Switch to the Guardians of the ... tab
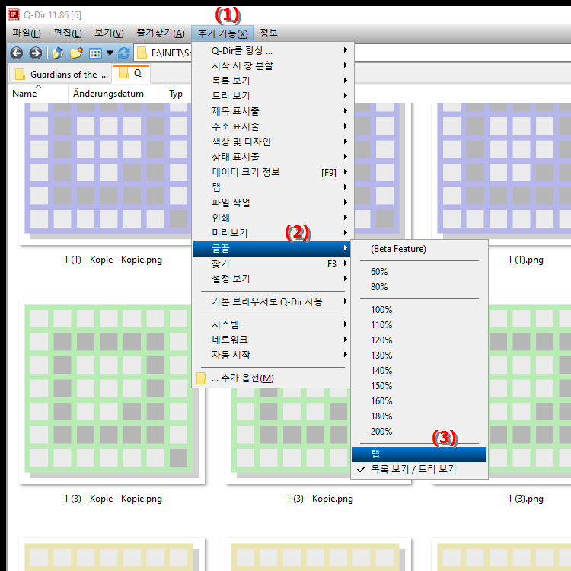Image resolution: width=571 pixels, height=571 pixels. click(61, 75)
